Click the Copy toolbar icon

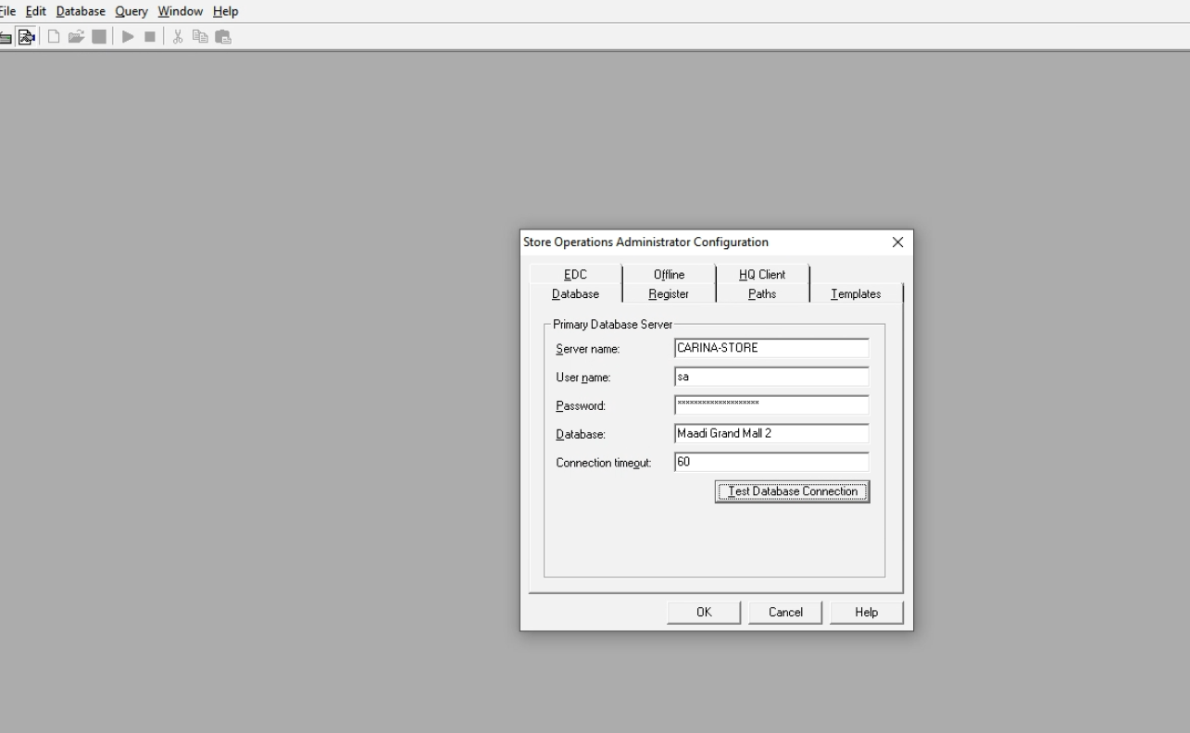(200, 37)
